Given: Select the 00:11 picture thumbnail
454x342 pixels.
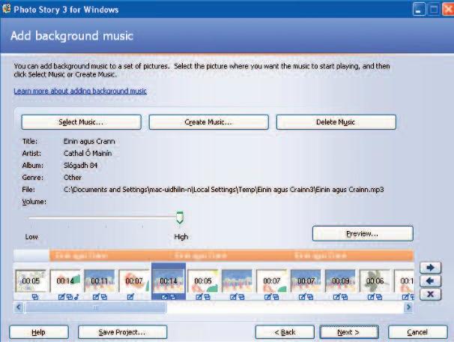Looking at the screenshot, I should 100,280.
